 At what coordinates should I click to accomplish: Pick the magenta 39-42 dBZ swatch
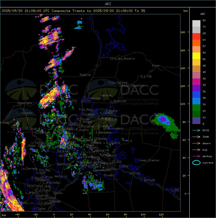[196, 82]
